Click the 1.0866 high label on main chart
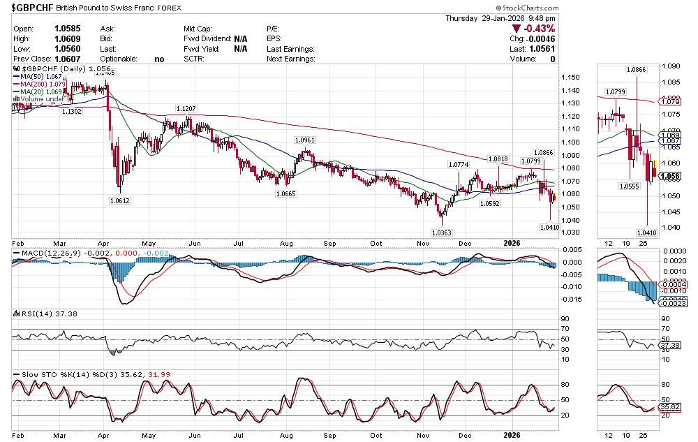Image resolution: width=698 pixels, height=442 pixels. tap(543, 152)
